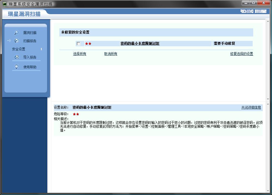Click the 关闭详细信息 link

(x=251, y=108)
